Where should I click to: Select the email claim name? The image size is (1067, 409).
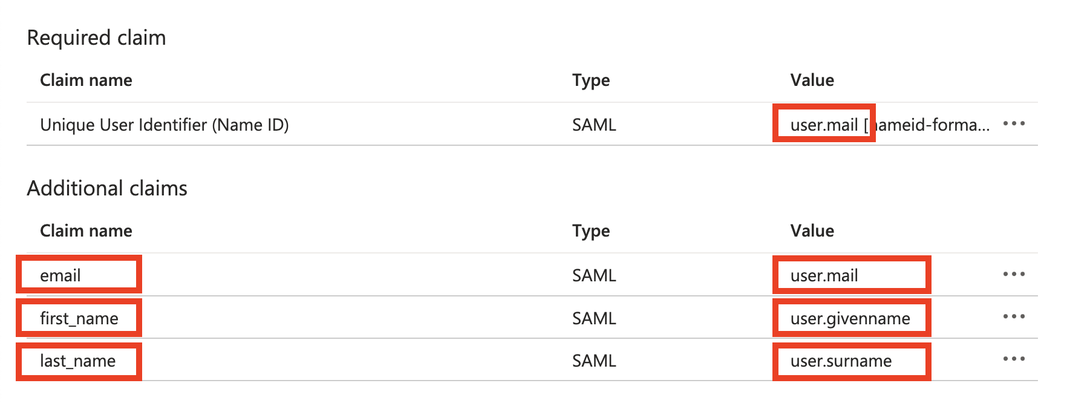(x=60, y=276)
